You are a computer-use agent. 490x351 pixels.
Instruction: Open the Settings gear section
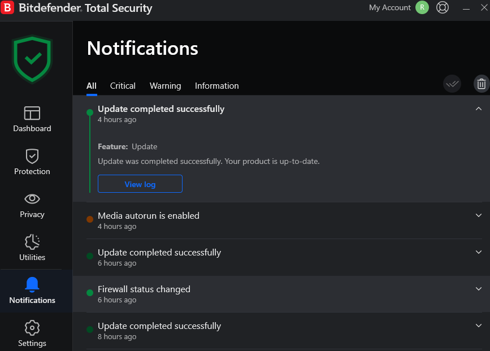pyautogui.click(x=32, y=333)
